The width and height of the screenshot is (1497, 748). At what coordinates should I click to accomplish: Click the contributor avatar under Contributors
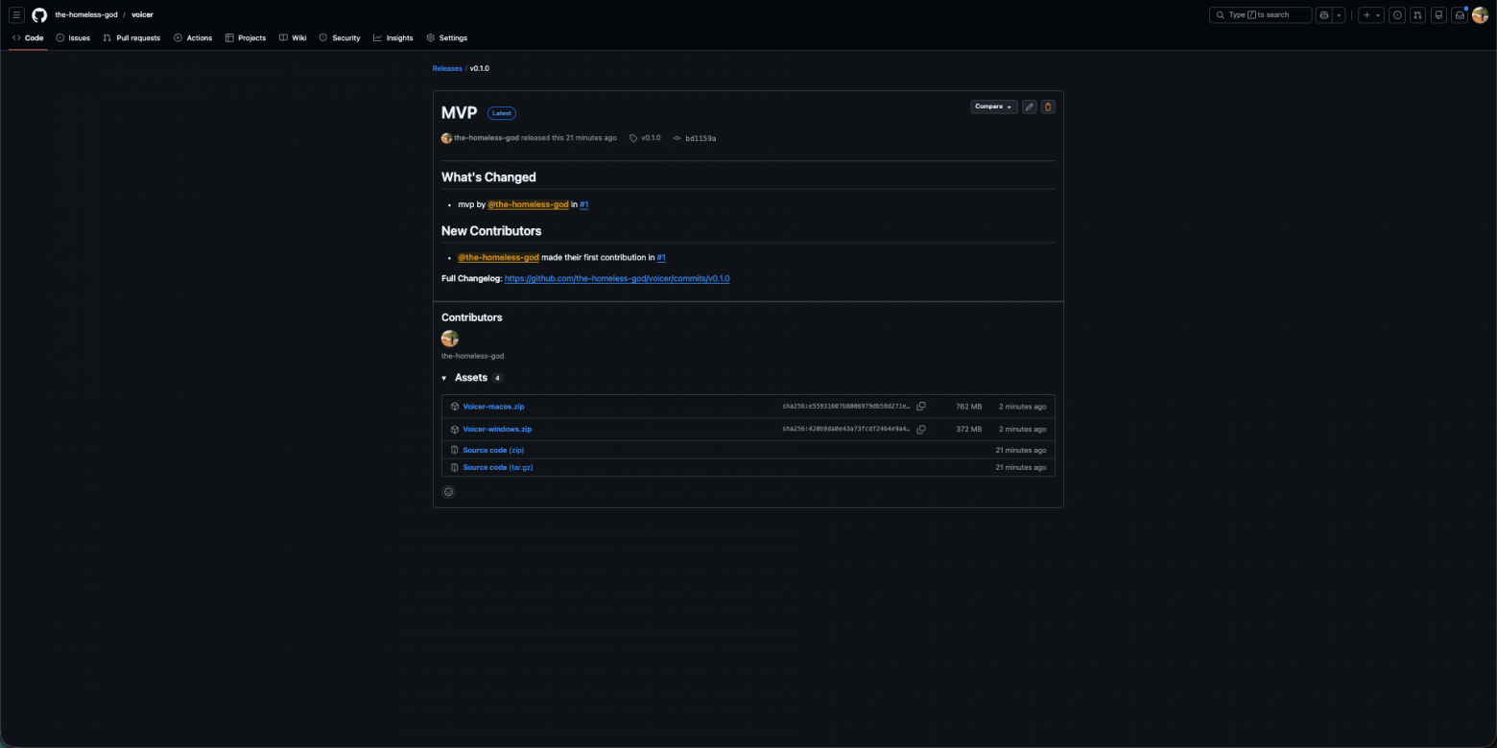[x=450, y=339]
